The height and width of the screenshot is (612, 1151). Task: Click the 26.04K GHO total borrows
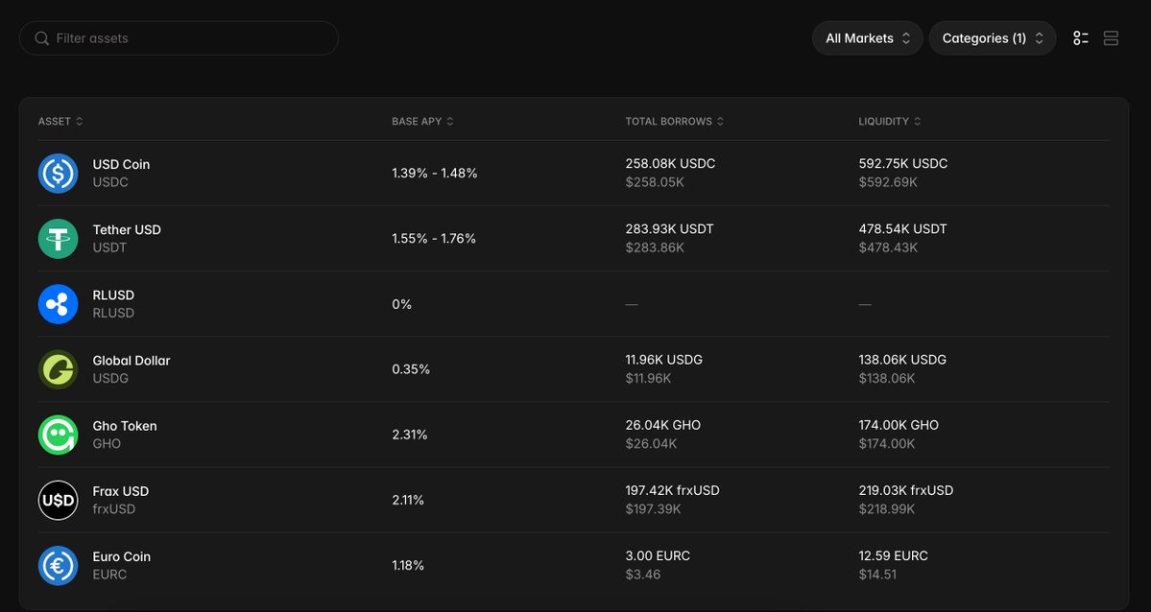(x=662, y=425)
